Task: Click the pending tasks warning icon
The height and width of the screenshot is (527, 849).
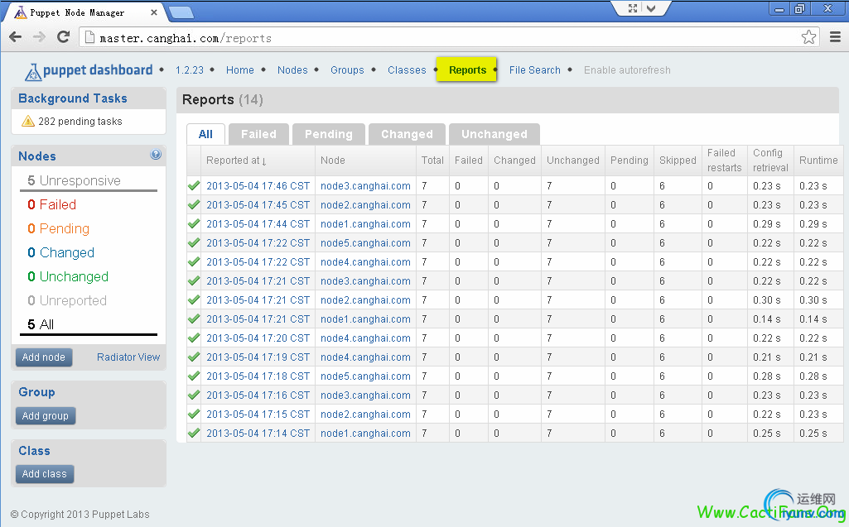Action: coord(28,121)
